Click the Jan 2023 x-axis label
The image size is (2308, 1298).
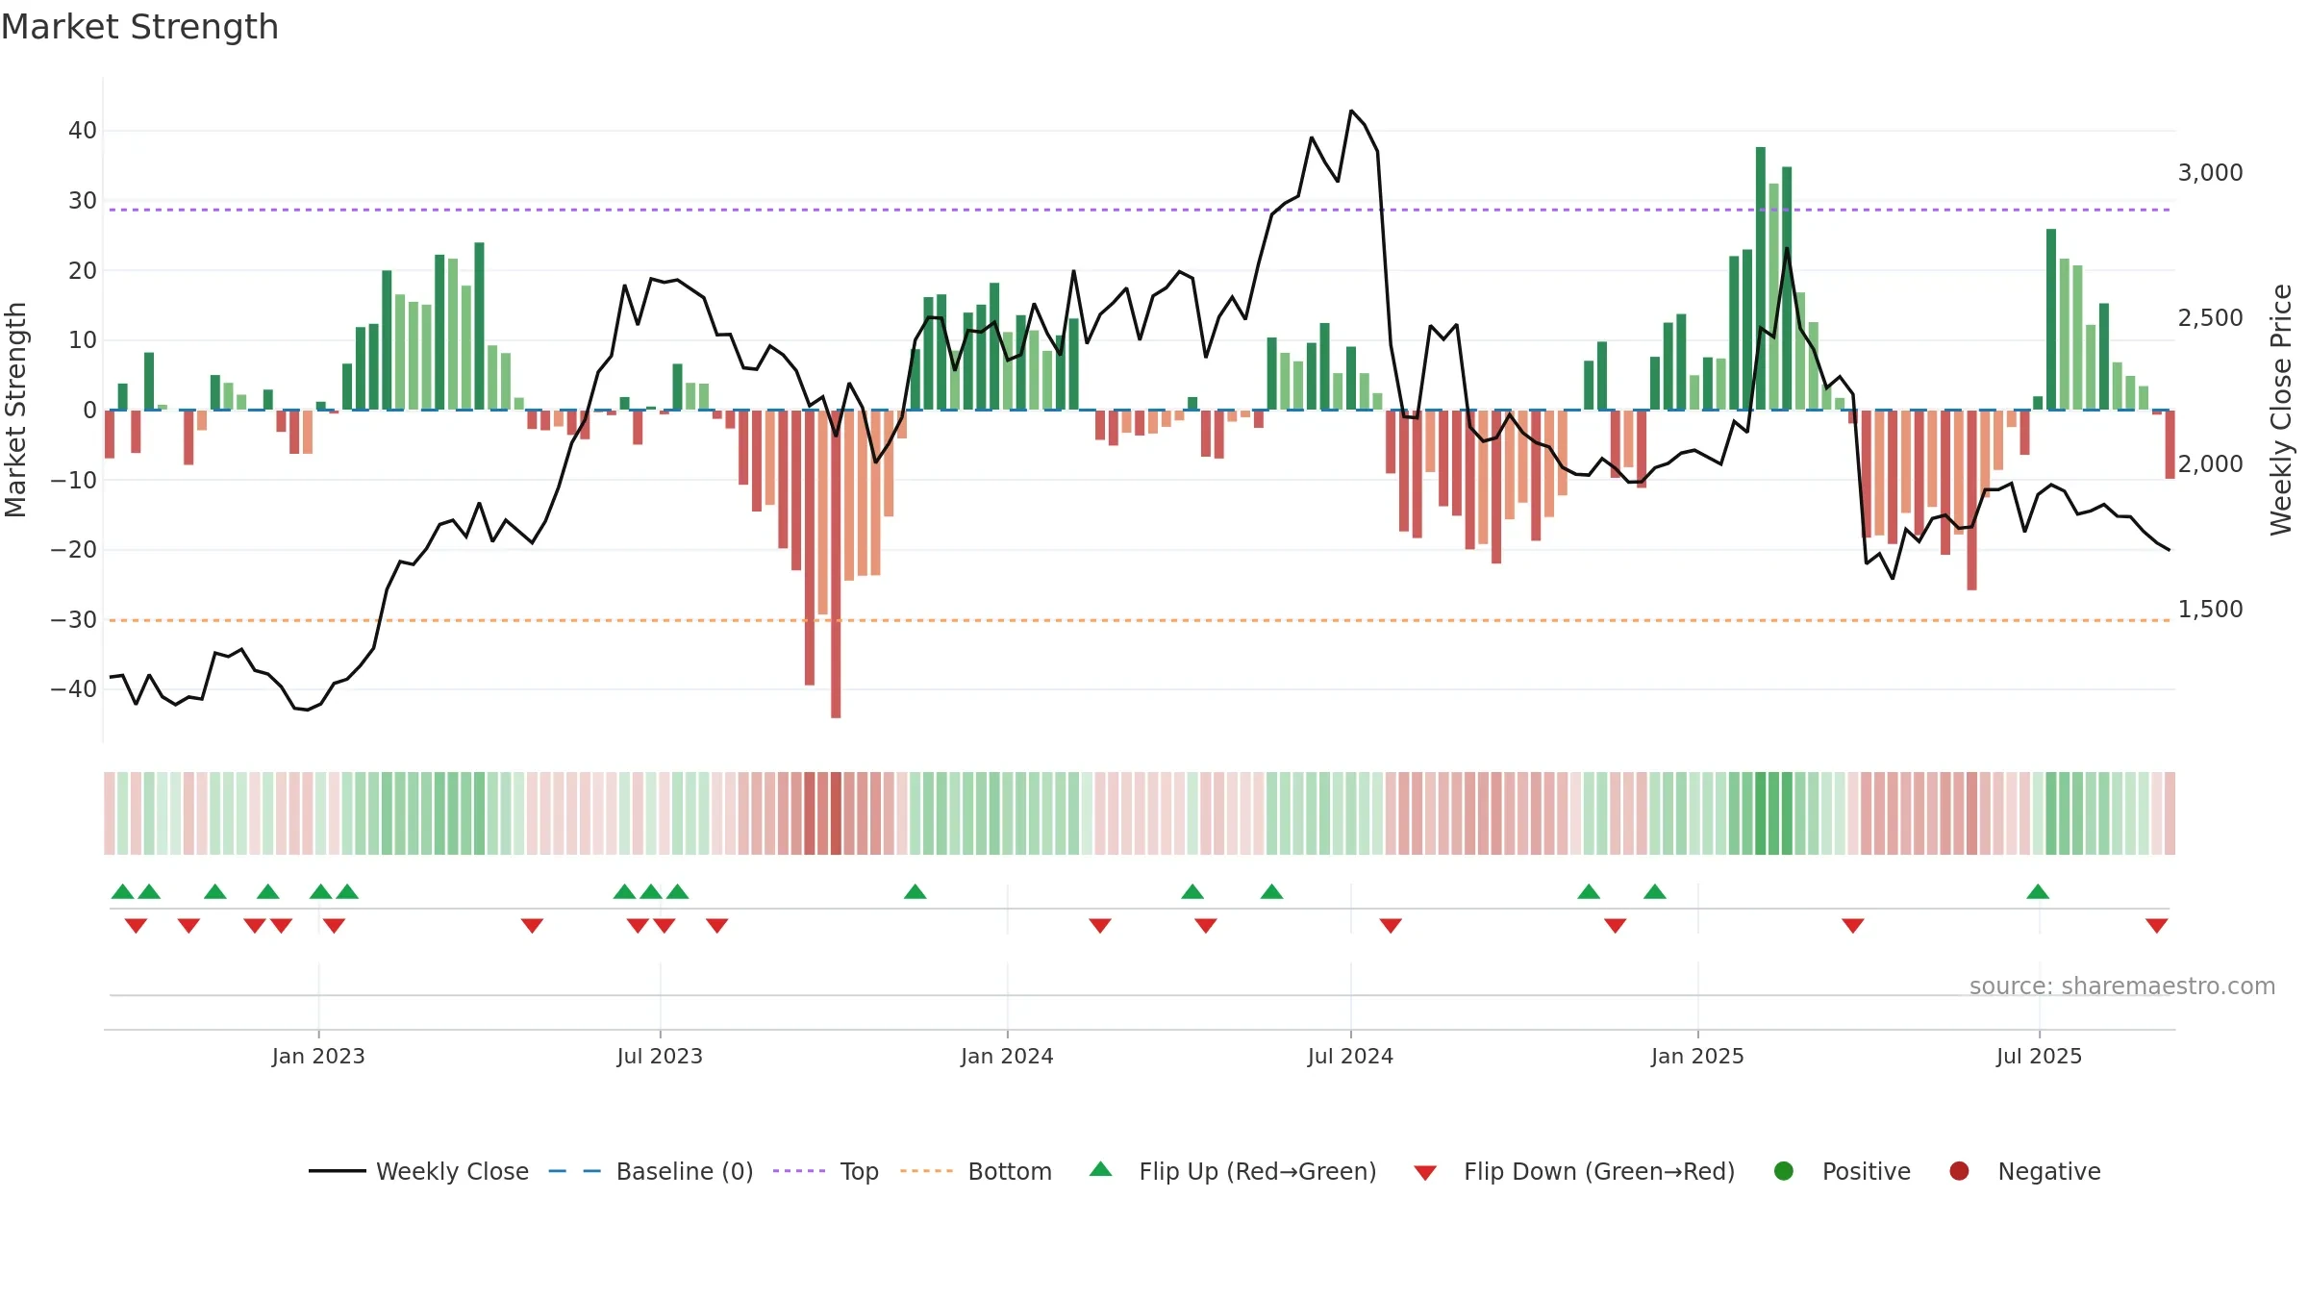(x=318, y=1057)
